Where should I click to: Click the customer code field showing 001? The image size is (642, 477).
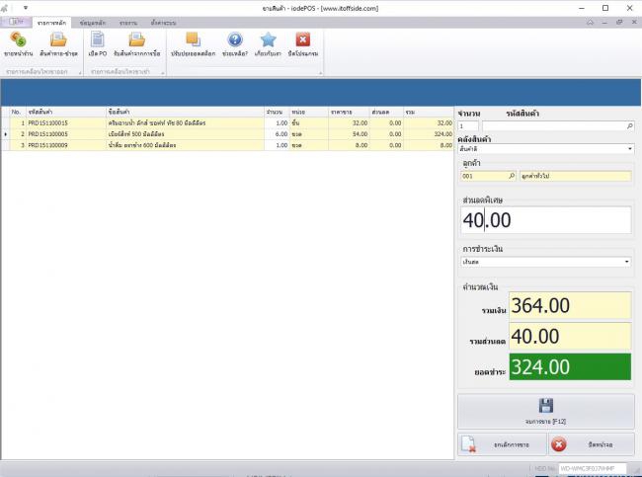pos(488,176)
